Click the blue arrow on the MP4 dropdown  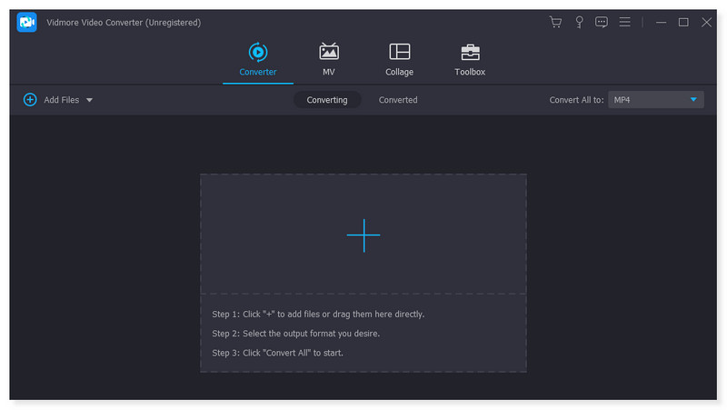[x=693, y=100]
